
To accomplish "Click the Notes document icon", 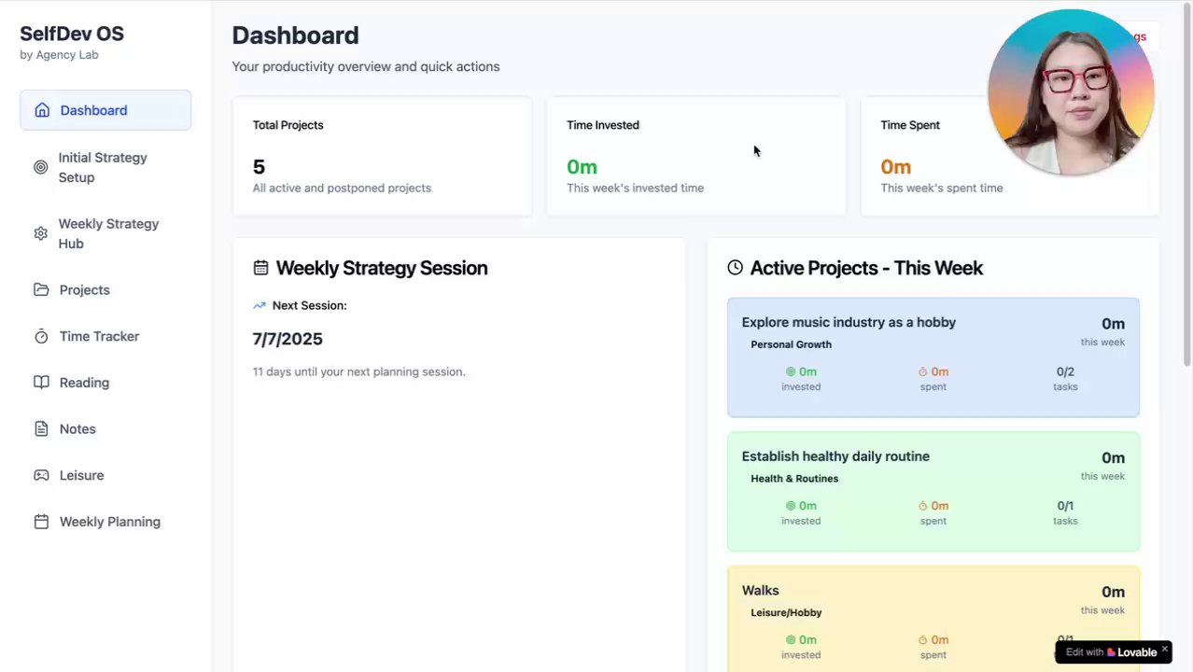I will [41, 429].
